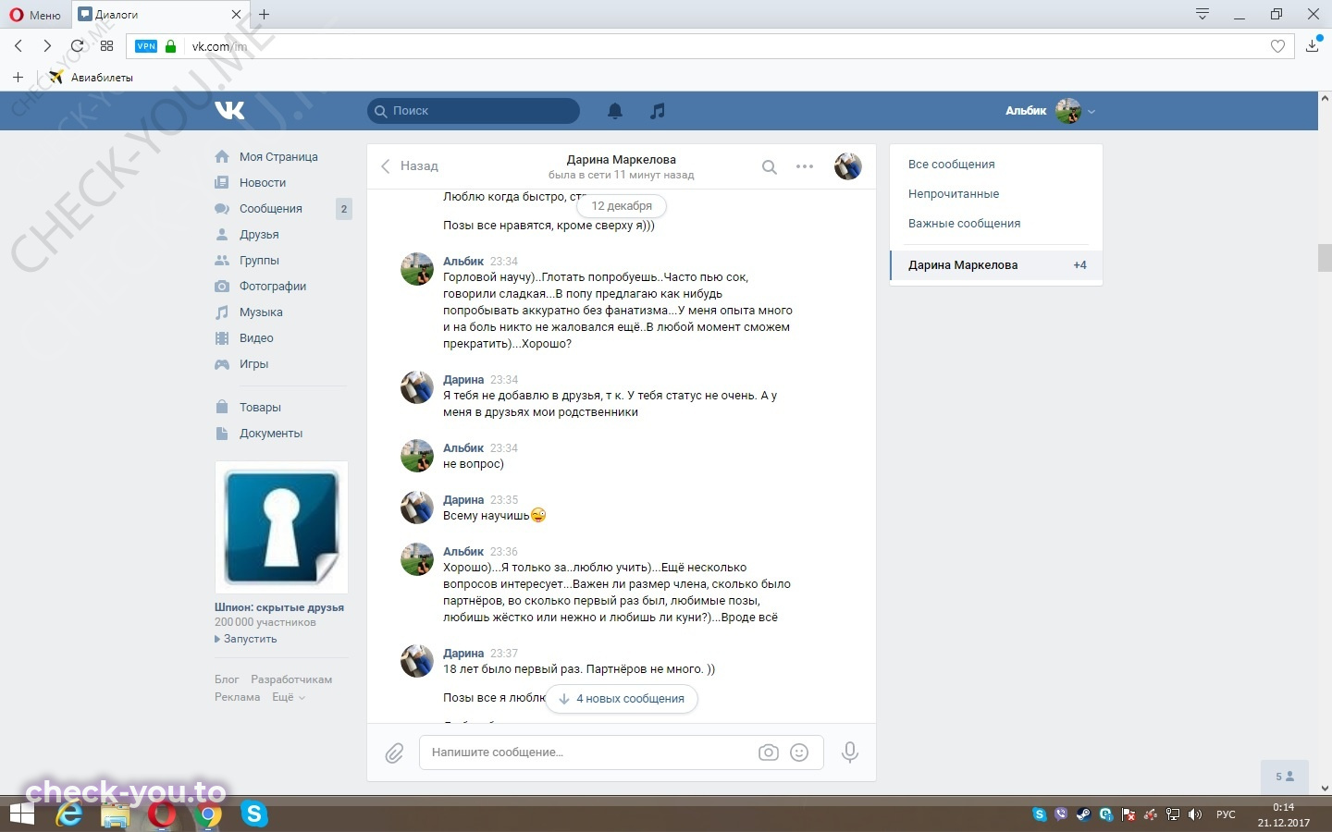Open the Opera Меню button
Screen dimensions: 1332x832
(36, 15)
